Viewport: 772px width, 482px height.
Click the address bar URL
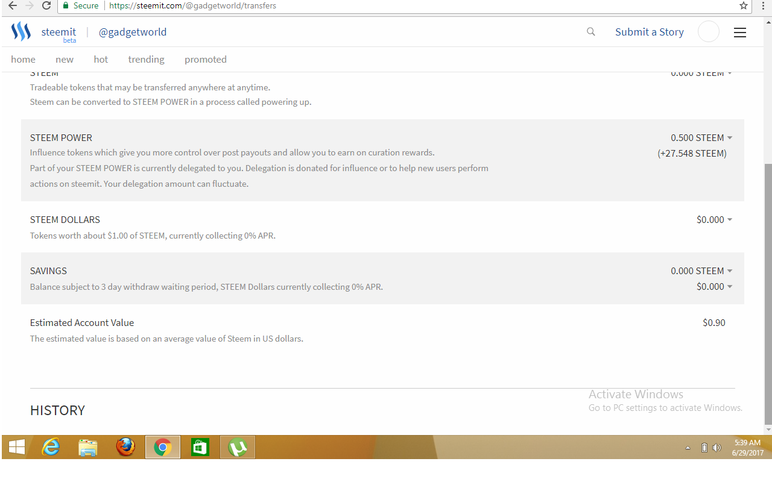tap(192, 5)
